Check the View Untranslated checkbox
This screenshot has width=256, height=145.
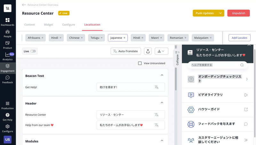[x=140, y=63]
